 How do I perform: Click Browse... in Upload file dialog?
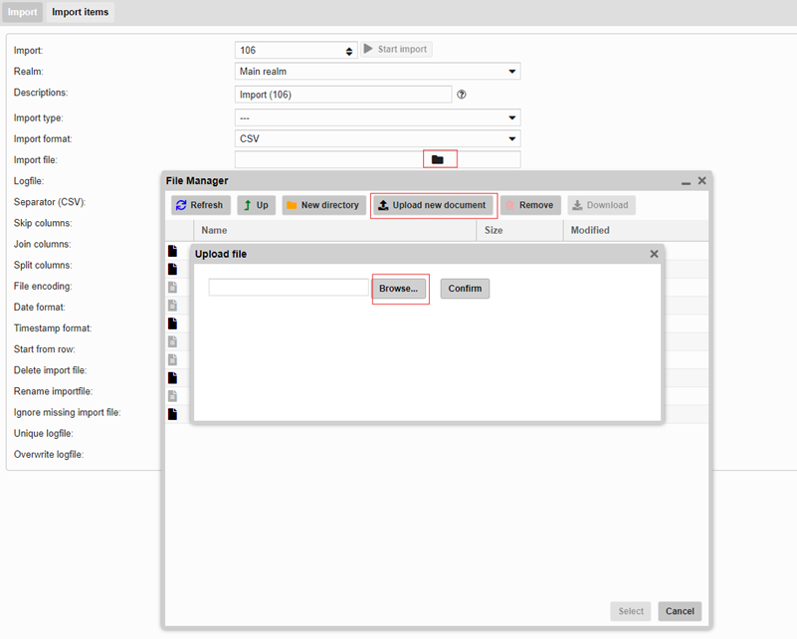pos(398,289)
